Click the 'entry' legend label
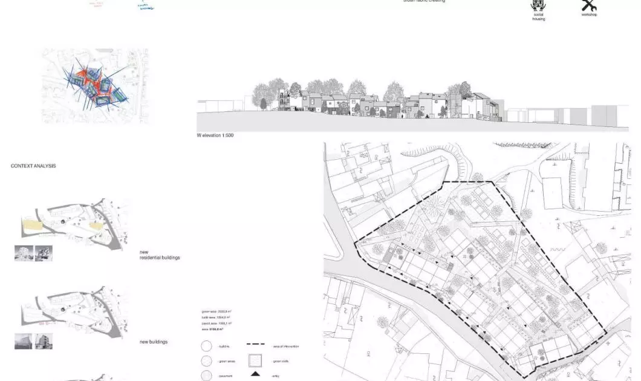Screen dimensions: 641x381 (x=276, y=376)
